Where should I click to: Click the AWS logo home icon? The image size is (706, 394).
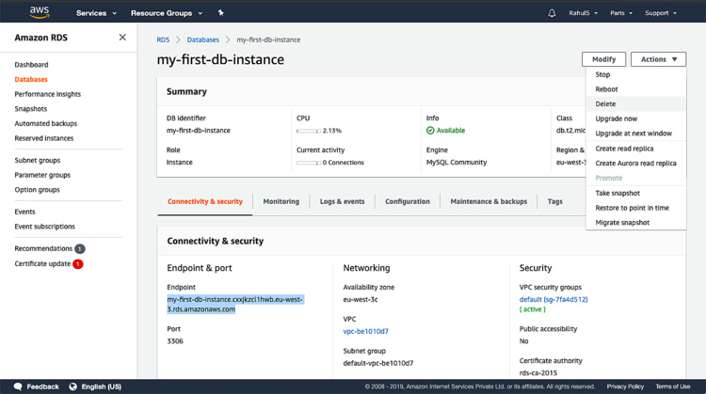tap(40, 12)
